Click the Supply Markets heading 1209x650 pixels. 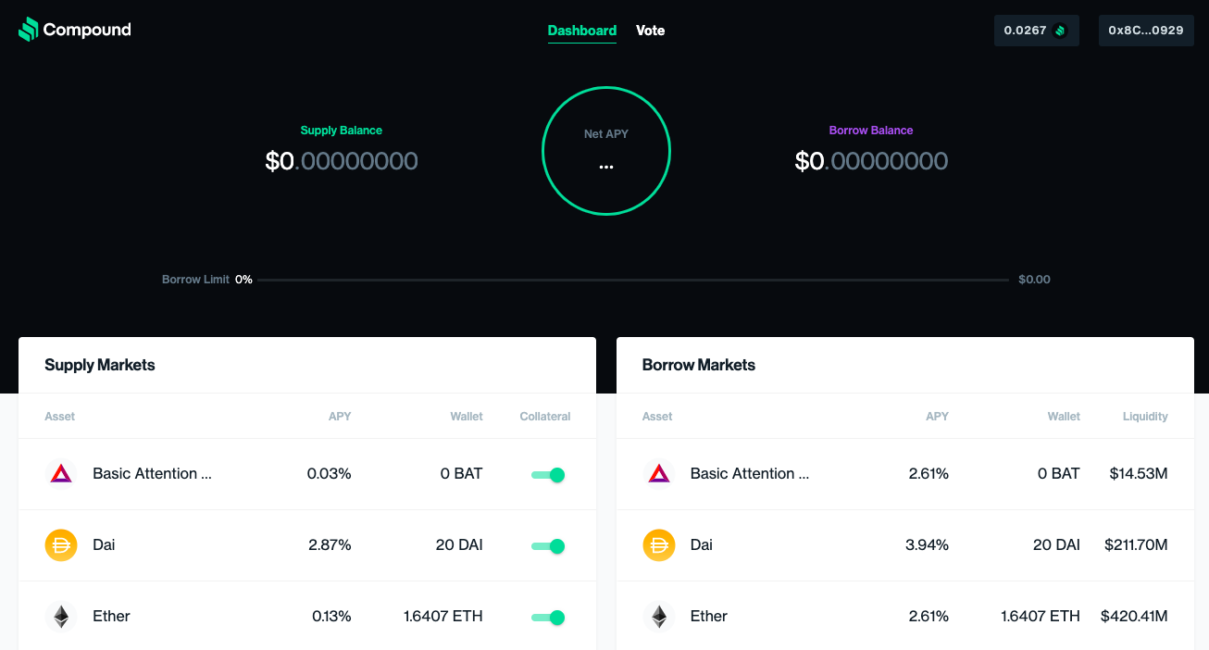coord(100,365)
